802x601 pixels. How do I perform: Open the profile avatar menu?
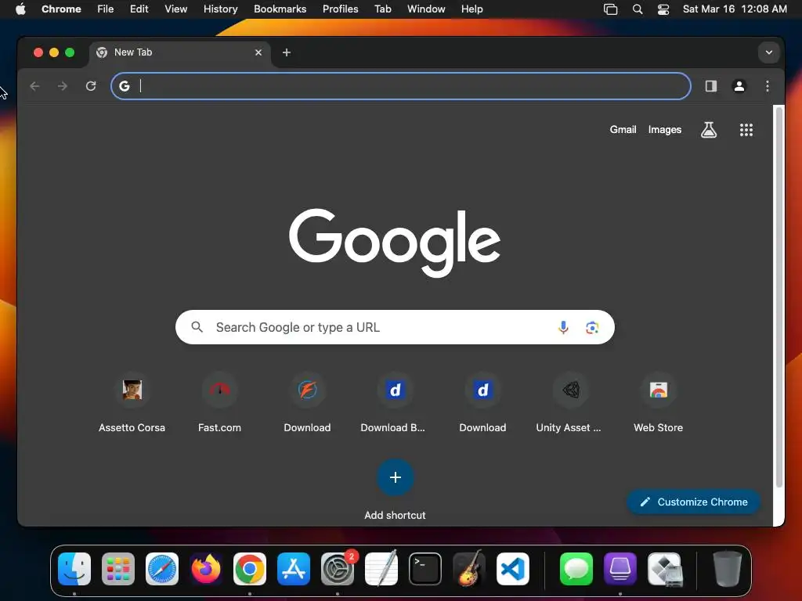(x=739, y=86)
